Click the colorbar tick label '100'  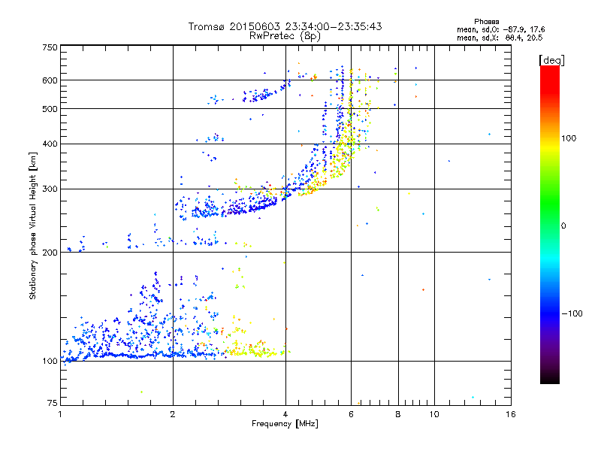pos(569,138)
